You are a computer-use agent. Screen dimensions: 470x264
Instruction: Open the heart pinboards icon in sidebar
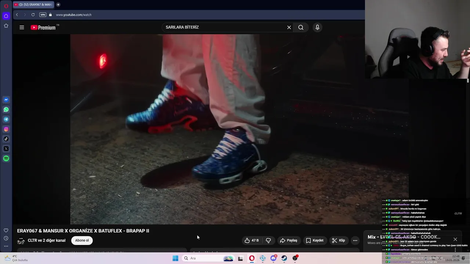pyautogui.click(x=6, y=230)
